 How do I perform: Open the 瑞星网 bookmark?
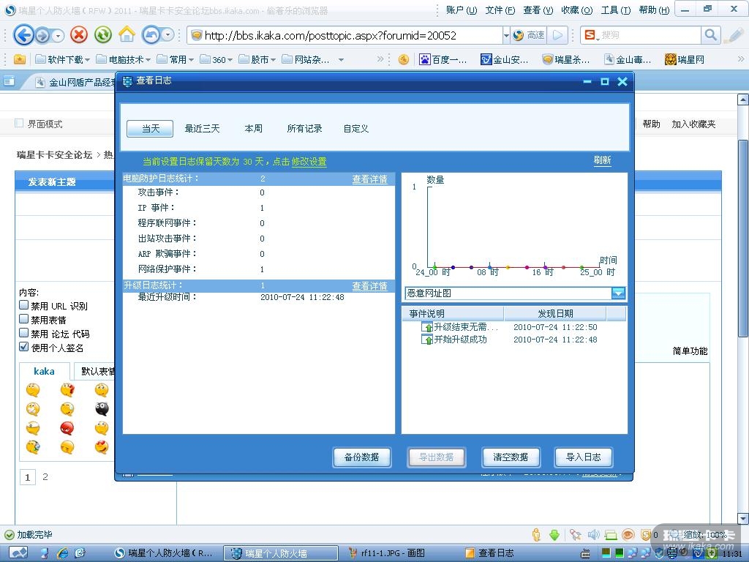click(685, 59)
